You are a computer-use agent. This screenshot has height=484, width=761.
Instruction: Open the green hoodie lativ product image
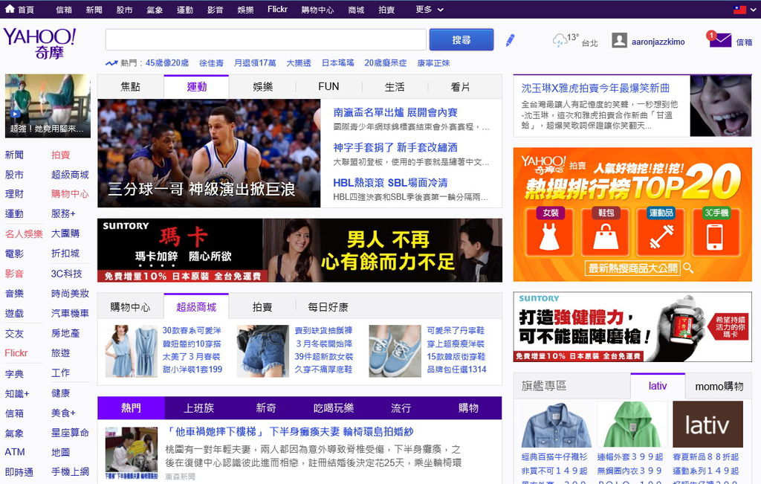click(x=632, y=425)
